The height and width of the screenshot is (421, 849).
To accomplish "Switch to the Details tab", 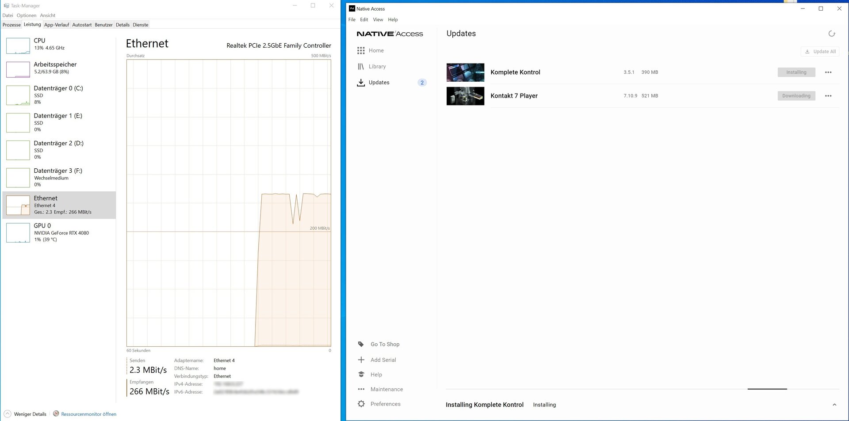I will tap(122, 25).
